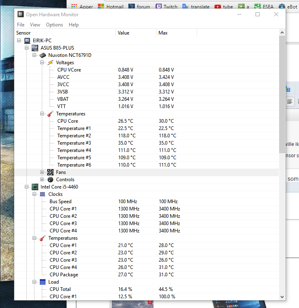Screen dimensions: 299x308
Task: Click the align-left icon in the background window
Action: tap(290, 102)
